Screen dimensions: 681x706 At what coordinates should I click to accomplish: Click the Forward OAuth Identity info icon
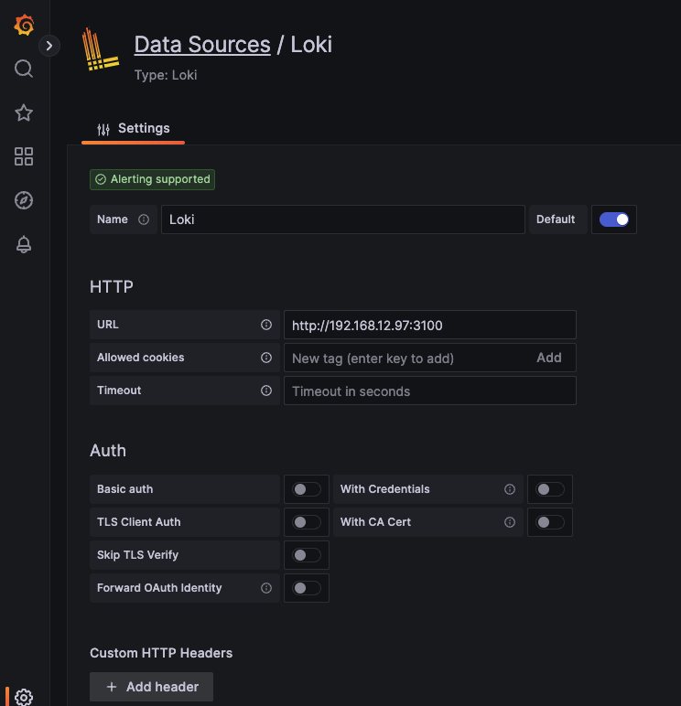266,588
